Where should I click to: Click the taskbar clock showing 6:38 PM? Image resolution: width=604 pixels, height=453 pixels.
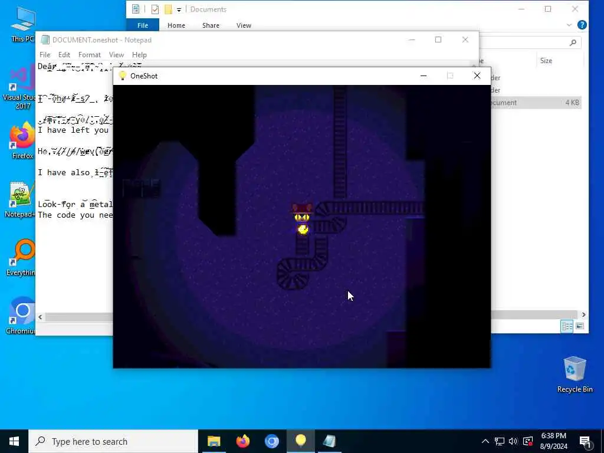(553, 441)
